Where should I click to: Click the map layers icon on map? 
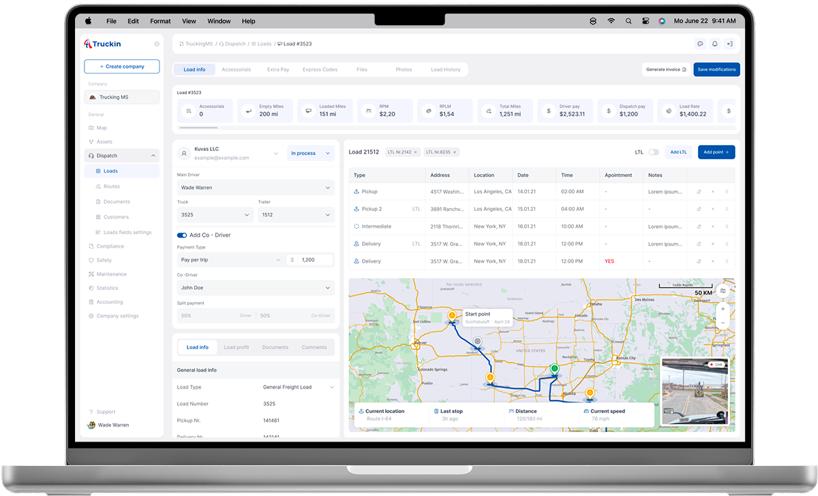(723, 291)
